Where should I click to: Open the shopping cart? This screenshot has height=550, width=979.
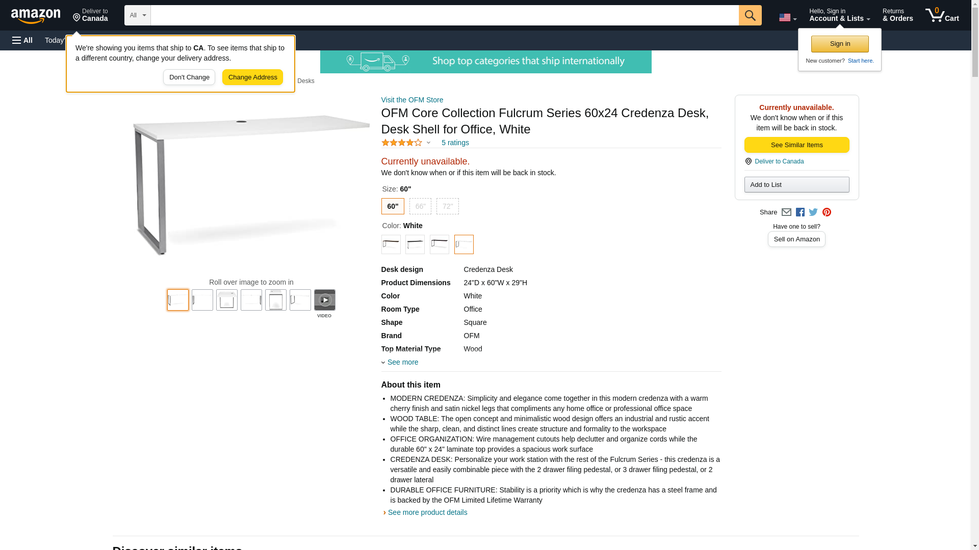942,15
